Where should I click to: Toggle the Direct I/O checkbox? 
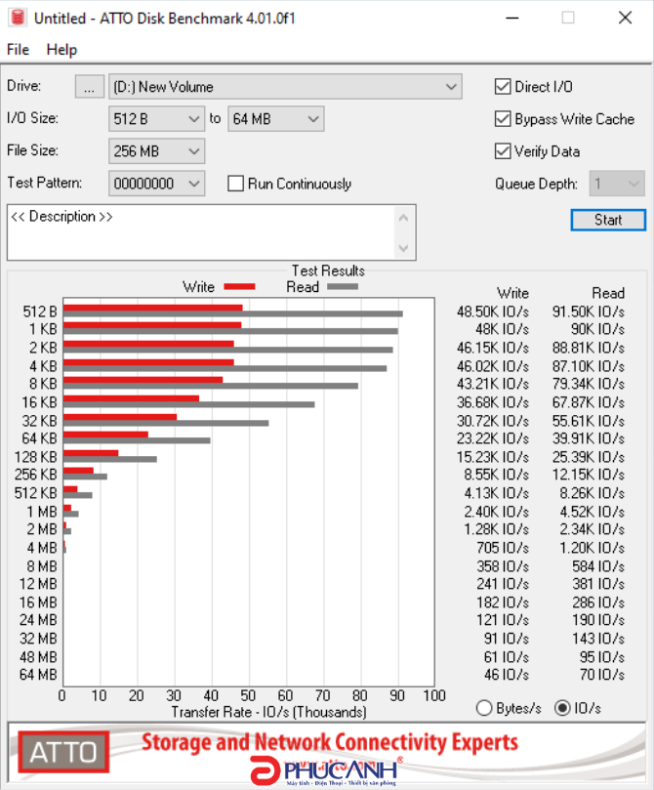[503, 87]
